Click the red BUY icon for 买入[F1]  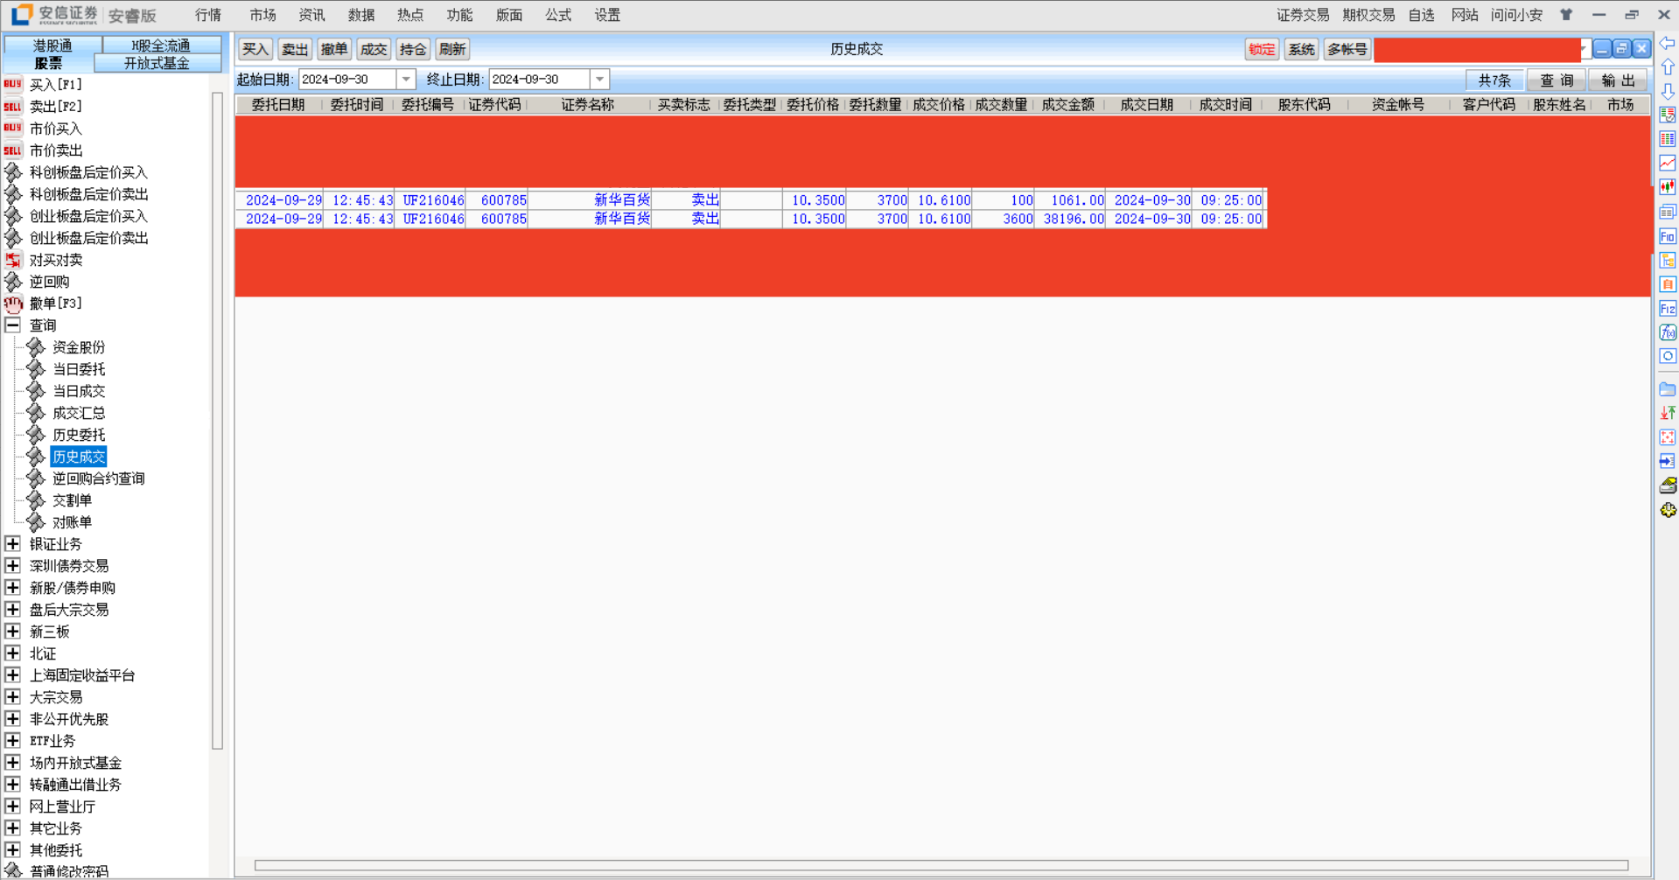(12, 84)
